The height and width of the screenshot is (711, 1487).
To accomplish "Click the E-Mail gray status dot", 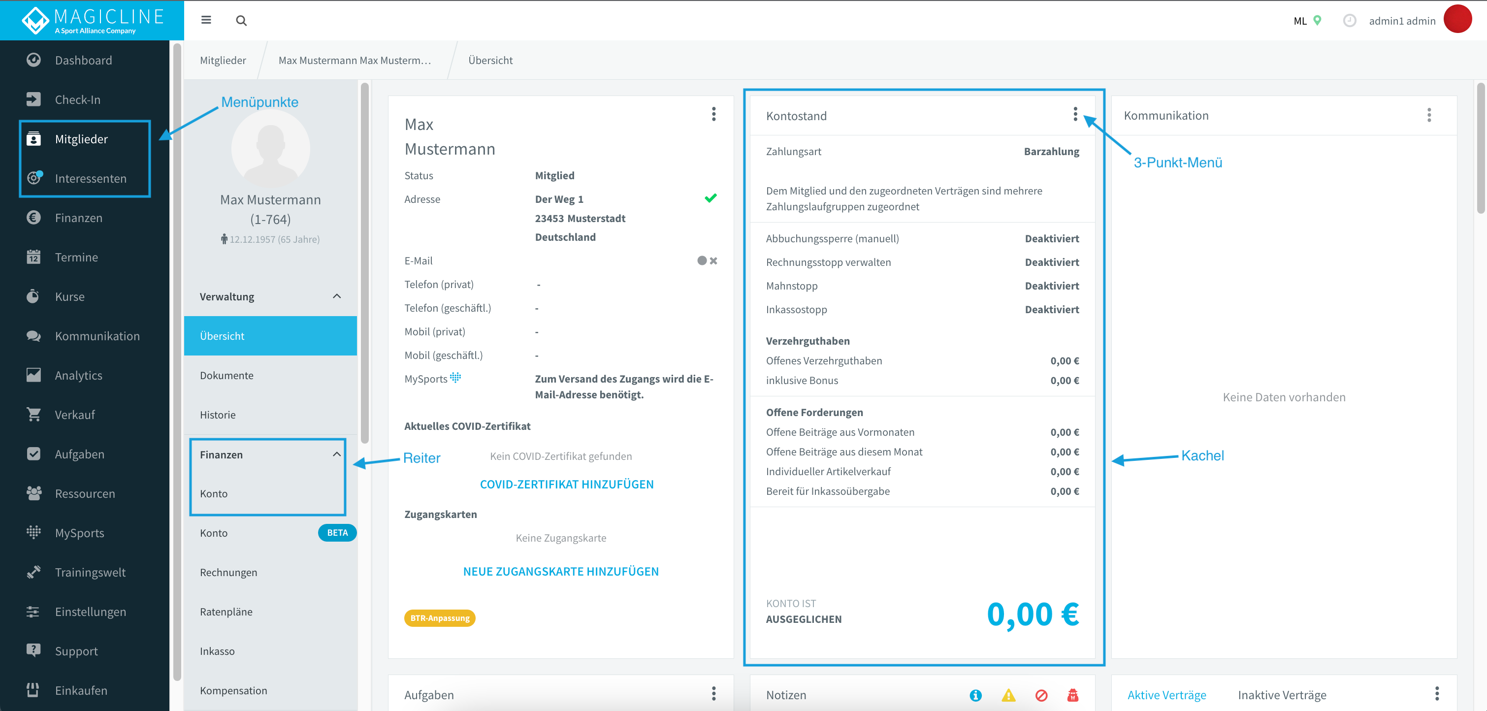I will (x=702, y=261).
